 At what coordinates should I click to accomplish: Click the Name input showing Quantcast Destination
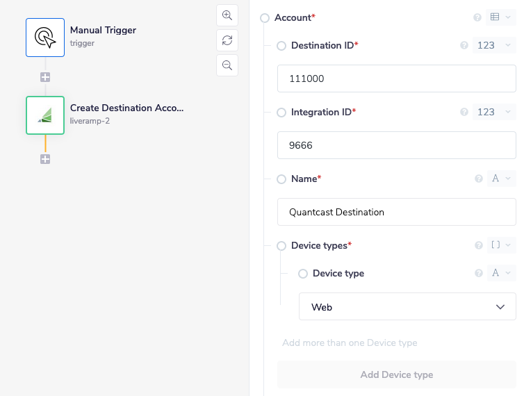(x=396, y=212)
